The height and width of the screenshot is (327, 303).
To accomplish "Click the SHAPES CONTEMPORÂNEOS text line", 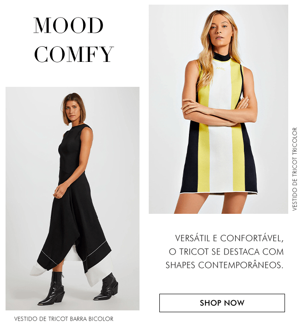I will [224, 265].
